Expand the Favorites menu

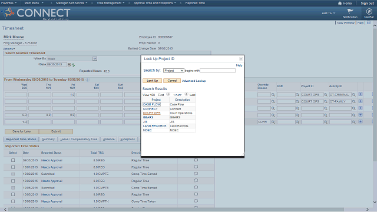[9, 3]
